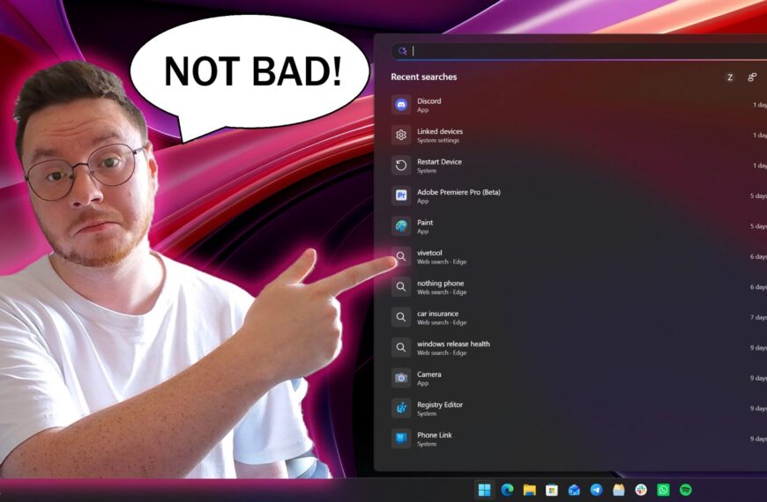Open the Linked devices gear icon result
767x502 pixels.
[x=401, y=135]
